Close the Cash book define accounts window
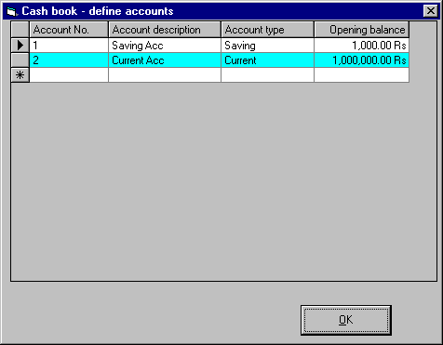The height and width of the screenshot is (345, 443). [x=431, y=11]
